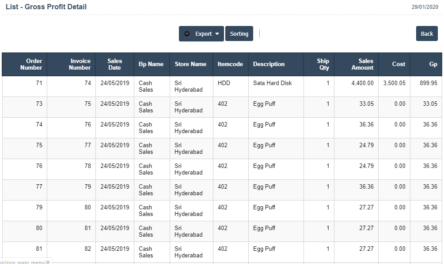Open the Export dropdown arrow
Screen dimensions: 444x264
point(217,34)
